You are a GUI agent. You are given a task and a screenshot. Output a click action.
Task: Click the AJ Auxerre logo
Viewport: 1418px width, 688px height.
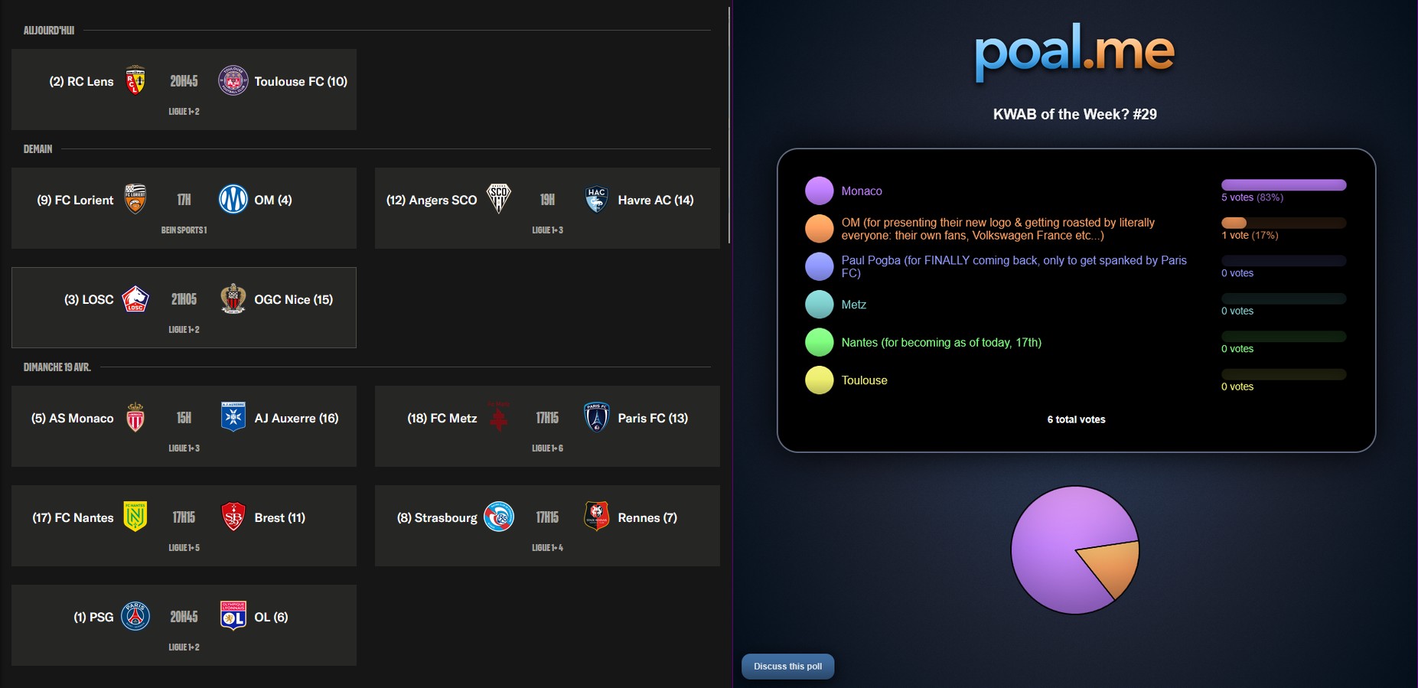[x=233, y=417]
